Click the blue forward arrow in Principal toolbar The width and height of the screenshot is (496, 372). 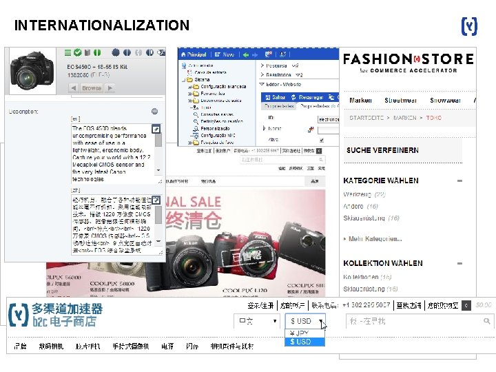pyautogui.click(x=255, y=54)
